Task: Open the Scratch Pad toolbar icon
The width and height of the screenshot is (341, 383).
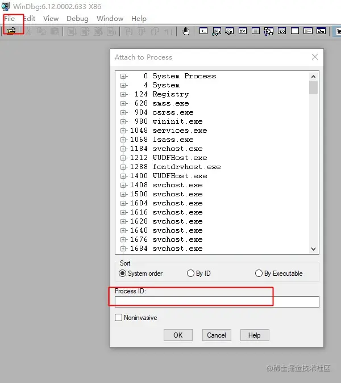Action: coord(295,31)
